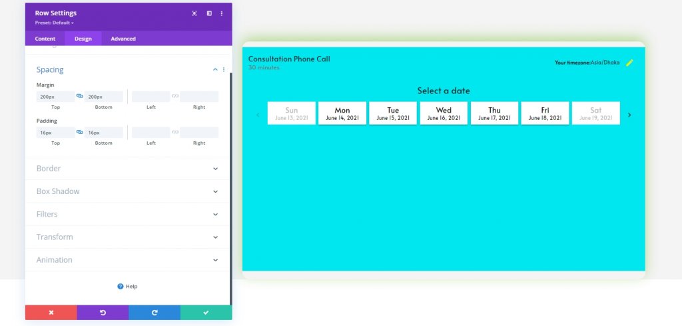Image resolution: width=682 pixels, height=326 pixels.
Task: Toggle the margin left-right link icon
Action: click(x=175, y=96)
